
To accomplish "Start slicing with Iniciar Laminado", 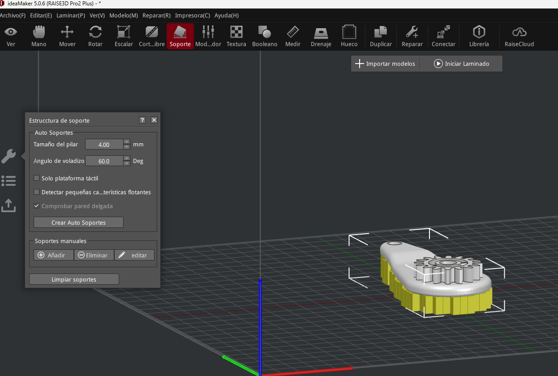I will pos(461,64).
